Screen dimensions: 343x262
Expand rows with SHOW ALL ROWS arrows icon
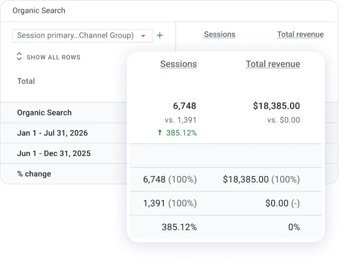click(19, 57)
